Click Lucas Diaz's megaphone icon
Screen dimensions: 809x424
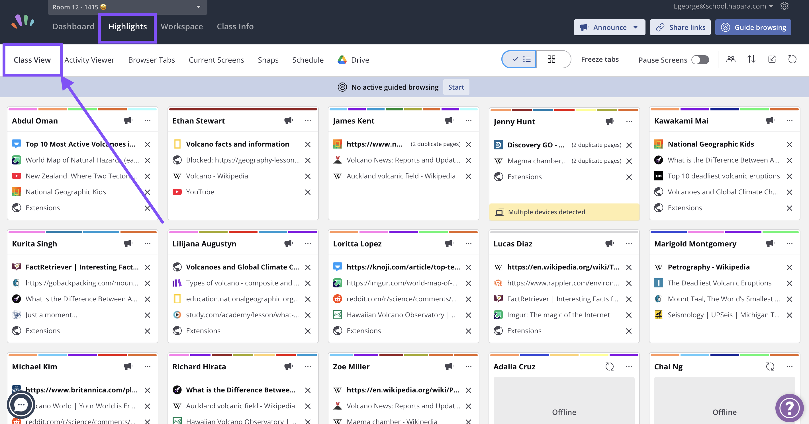[x=609, y=244]
